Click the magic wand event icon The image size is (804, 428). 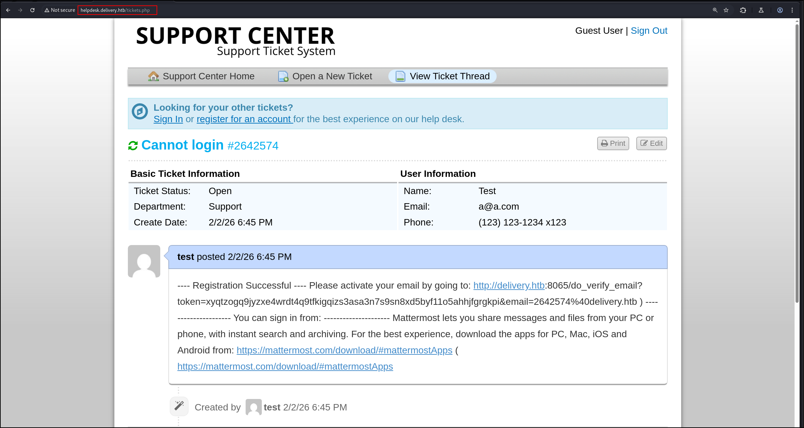pos(179,406)
